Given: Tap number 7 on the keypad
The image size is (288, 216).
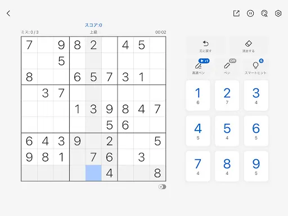Looking at the screenshot, I should pyautogui.click(x=198, y=166).
